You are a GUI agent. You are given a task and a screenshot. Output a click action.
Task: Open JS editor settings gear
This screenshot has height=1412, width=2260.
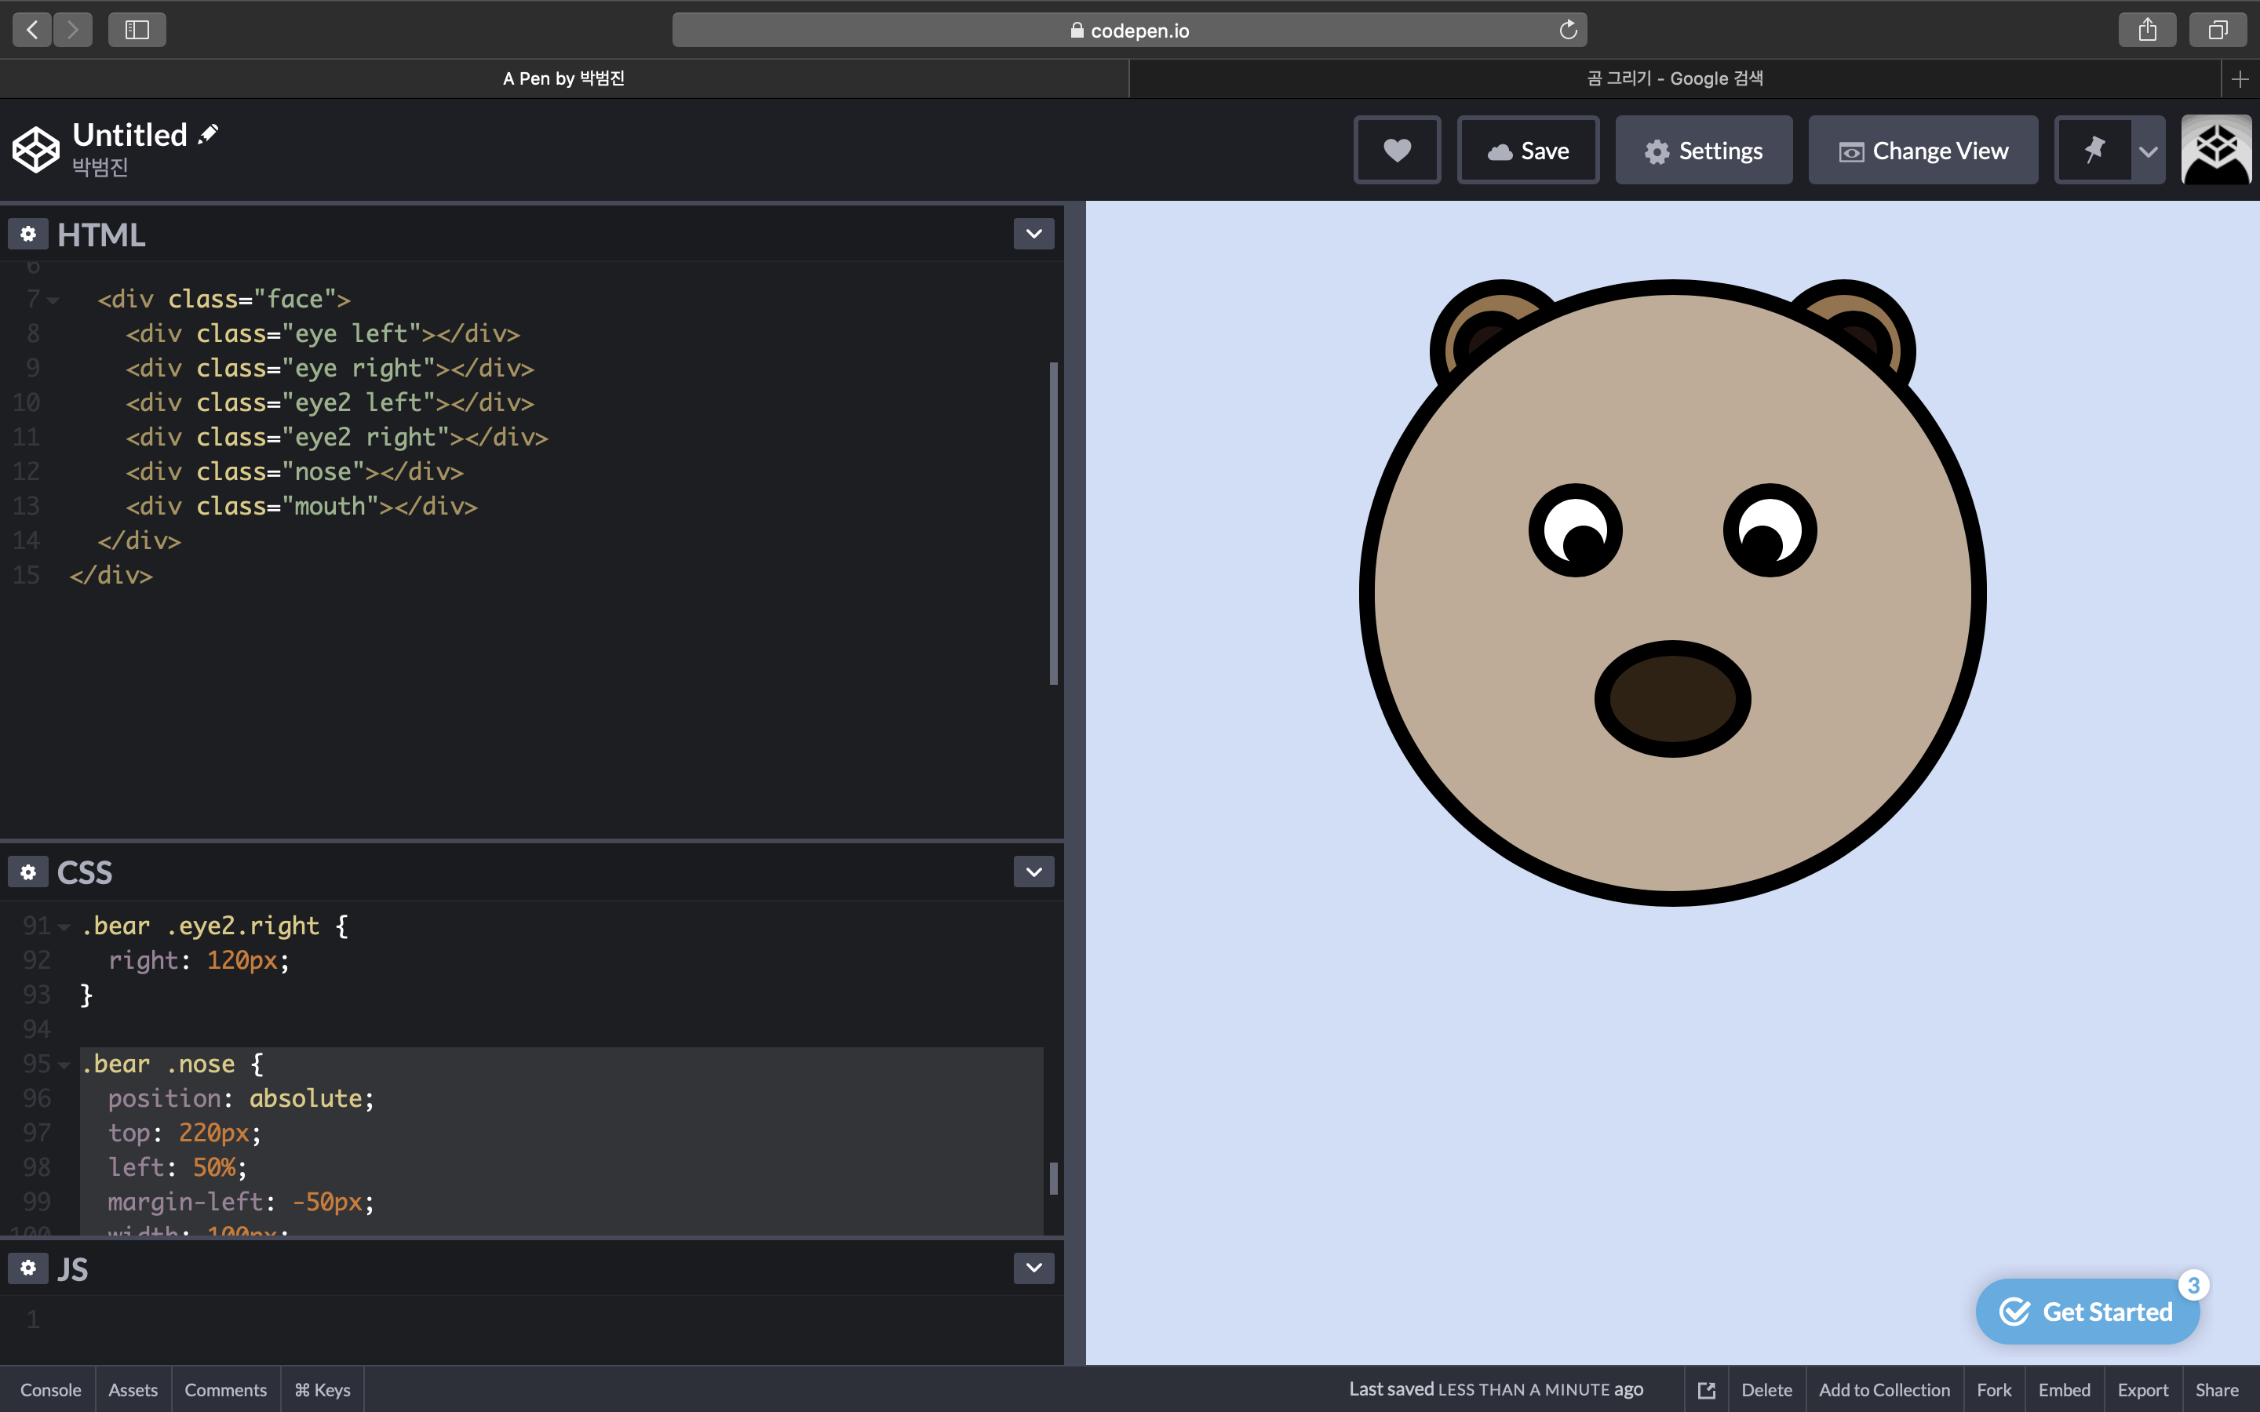point(28,1268)
